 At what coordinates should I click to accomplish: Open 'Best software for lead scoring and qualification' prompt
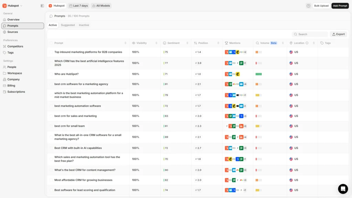tap(85, 190)
